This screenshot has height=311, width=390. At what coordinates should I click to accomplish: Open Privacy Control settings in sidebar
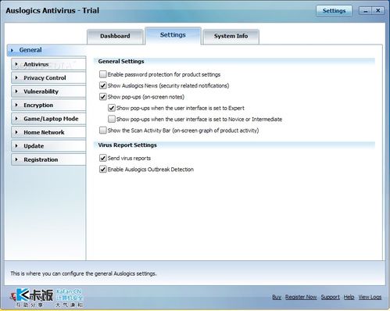[x=48, y=77]
